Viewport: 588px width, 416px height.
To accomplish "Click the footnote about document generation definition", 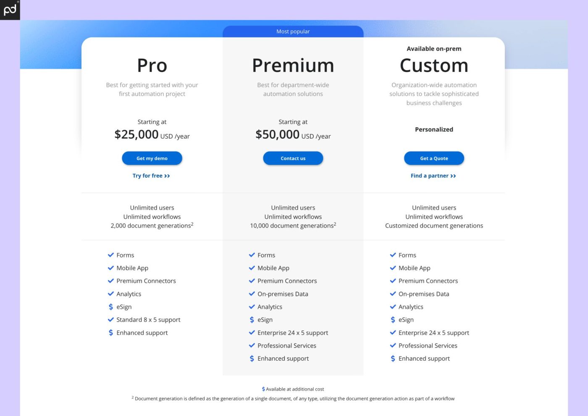I will coord(293,398).
